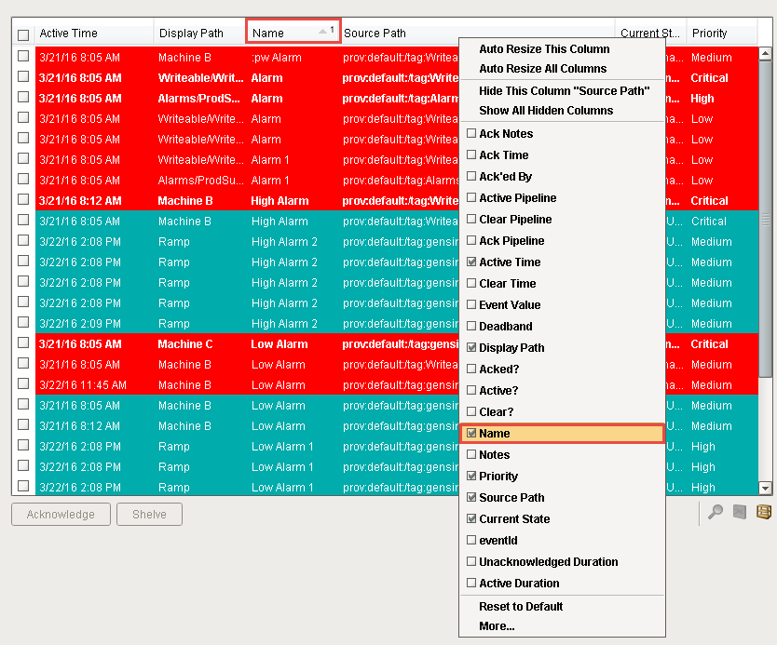The image size is (777, 645).
Task: Click the Shelve button
Action: coord(149,514)
